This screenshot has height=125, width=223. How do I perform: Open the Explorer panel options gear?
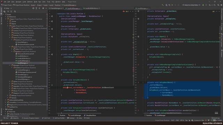click(x=43, y=8)
